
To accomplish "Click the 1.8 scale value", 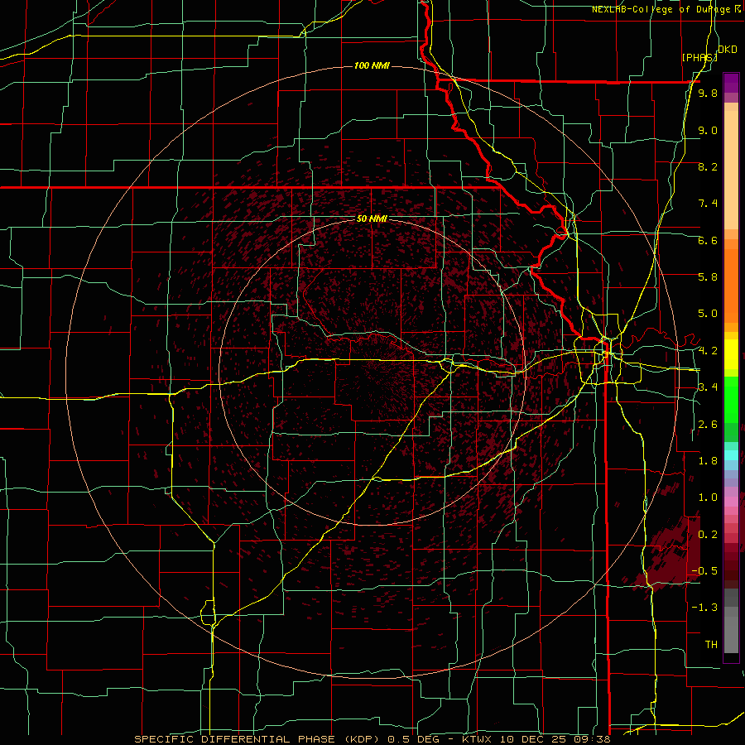I will pos(708,461).
